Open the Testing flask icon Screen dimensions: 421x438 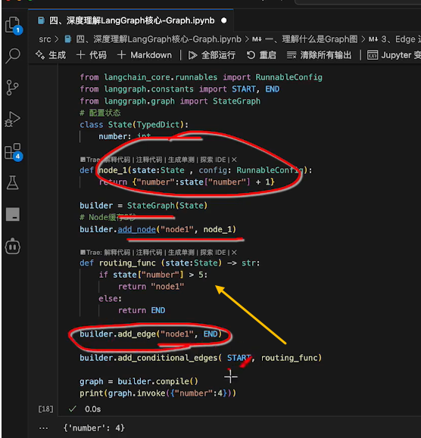click(x=13, y=182)
